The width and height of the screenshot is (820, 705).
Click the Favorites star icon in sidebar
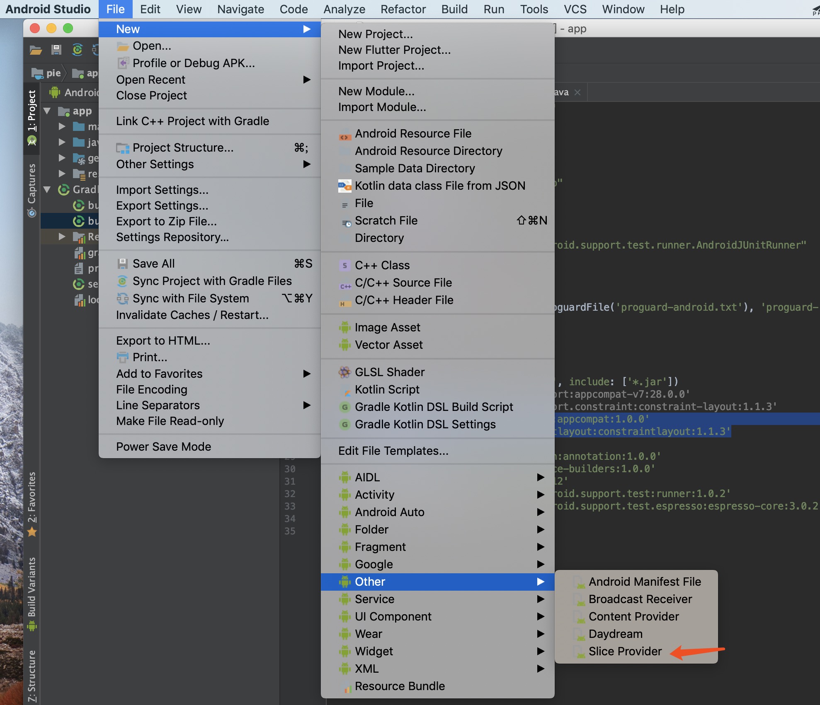coord(32,532)
